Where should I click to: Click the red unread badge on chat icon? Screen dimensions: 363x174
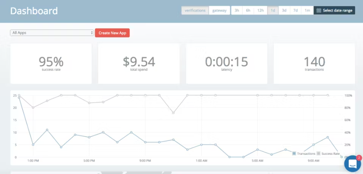point(359,158)
